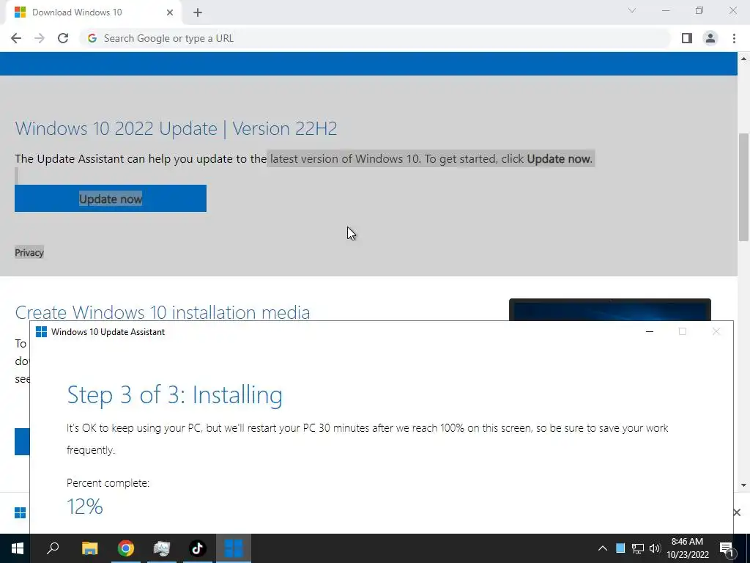Select the Download Windows 10 tab
This screenshot has width=750, height=563.
pyautogui.click(x=94, y=12)
